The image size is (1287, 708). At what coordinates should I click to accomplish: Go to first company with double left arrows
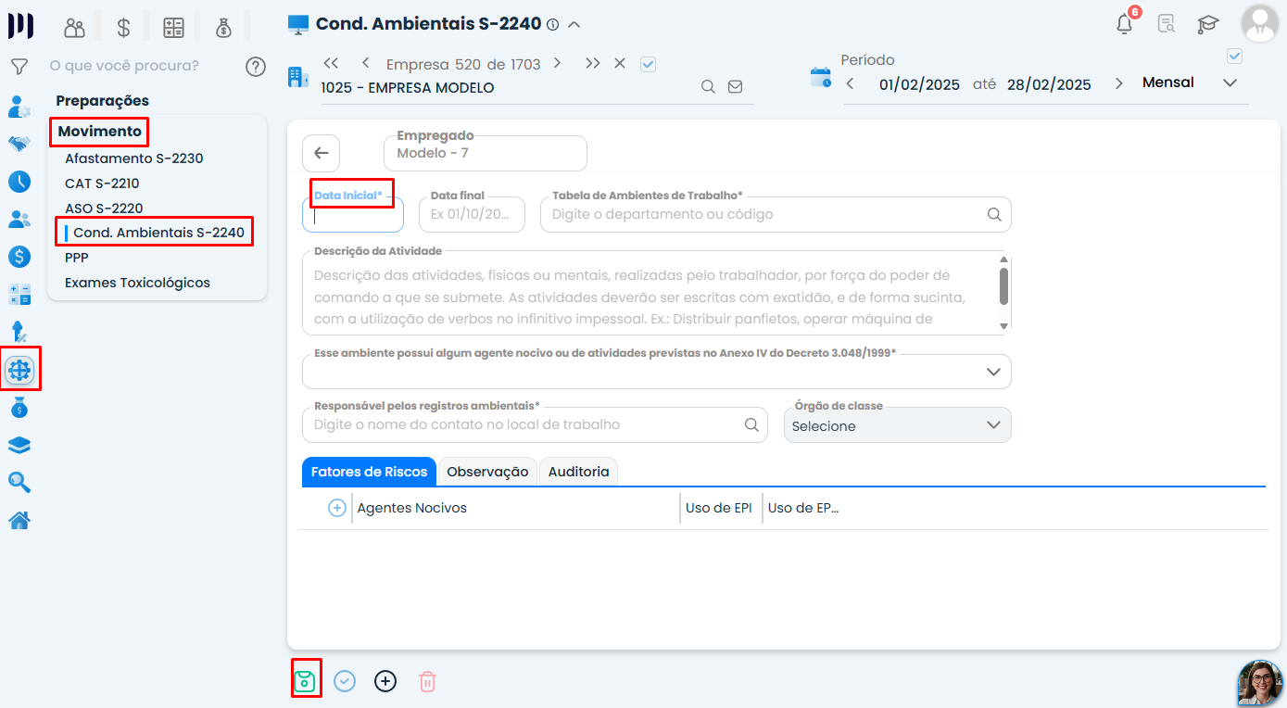click(x=331, y=63)
